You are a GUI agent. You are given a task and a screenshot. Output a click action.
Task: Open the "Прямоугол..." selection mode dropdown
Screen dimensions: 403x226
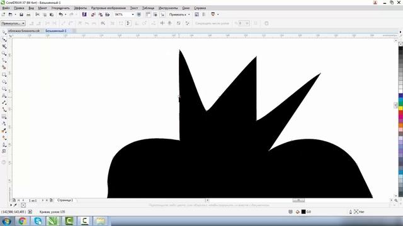13,23
